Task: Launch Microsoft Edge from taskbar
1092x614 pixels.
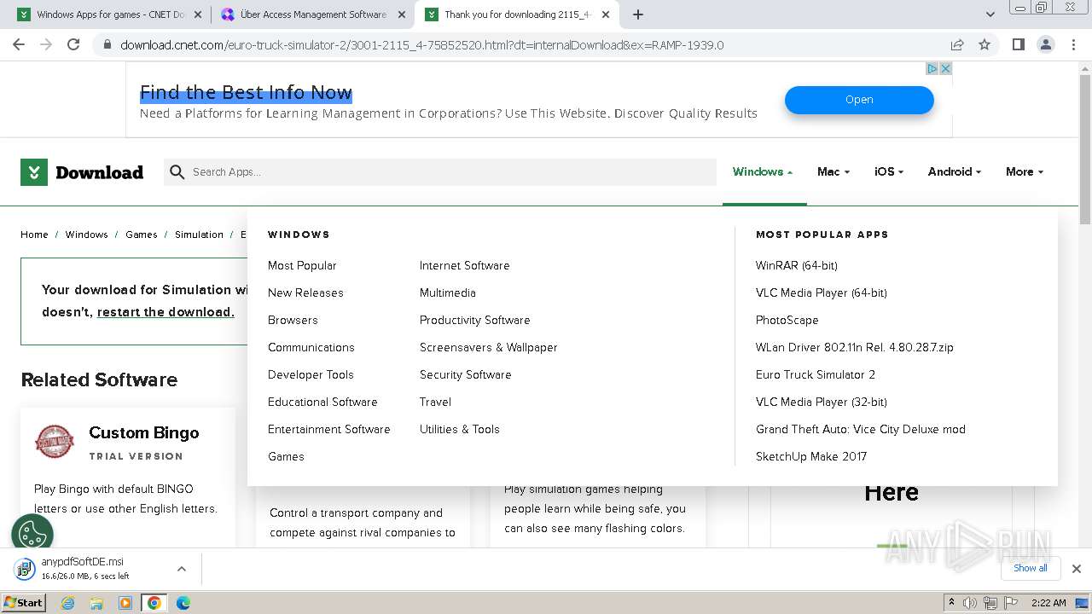Action: coord(183,603)
